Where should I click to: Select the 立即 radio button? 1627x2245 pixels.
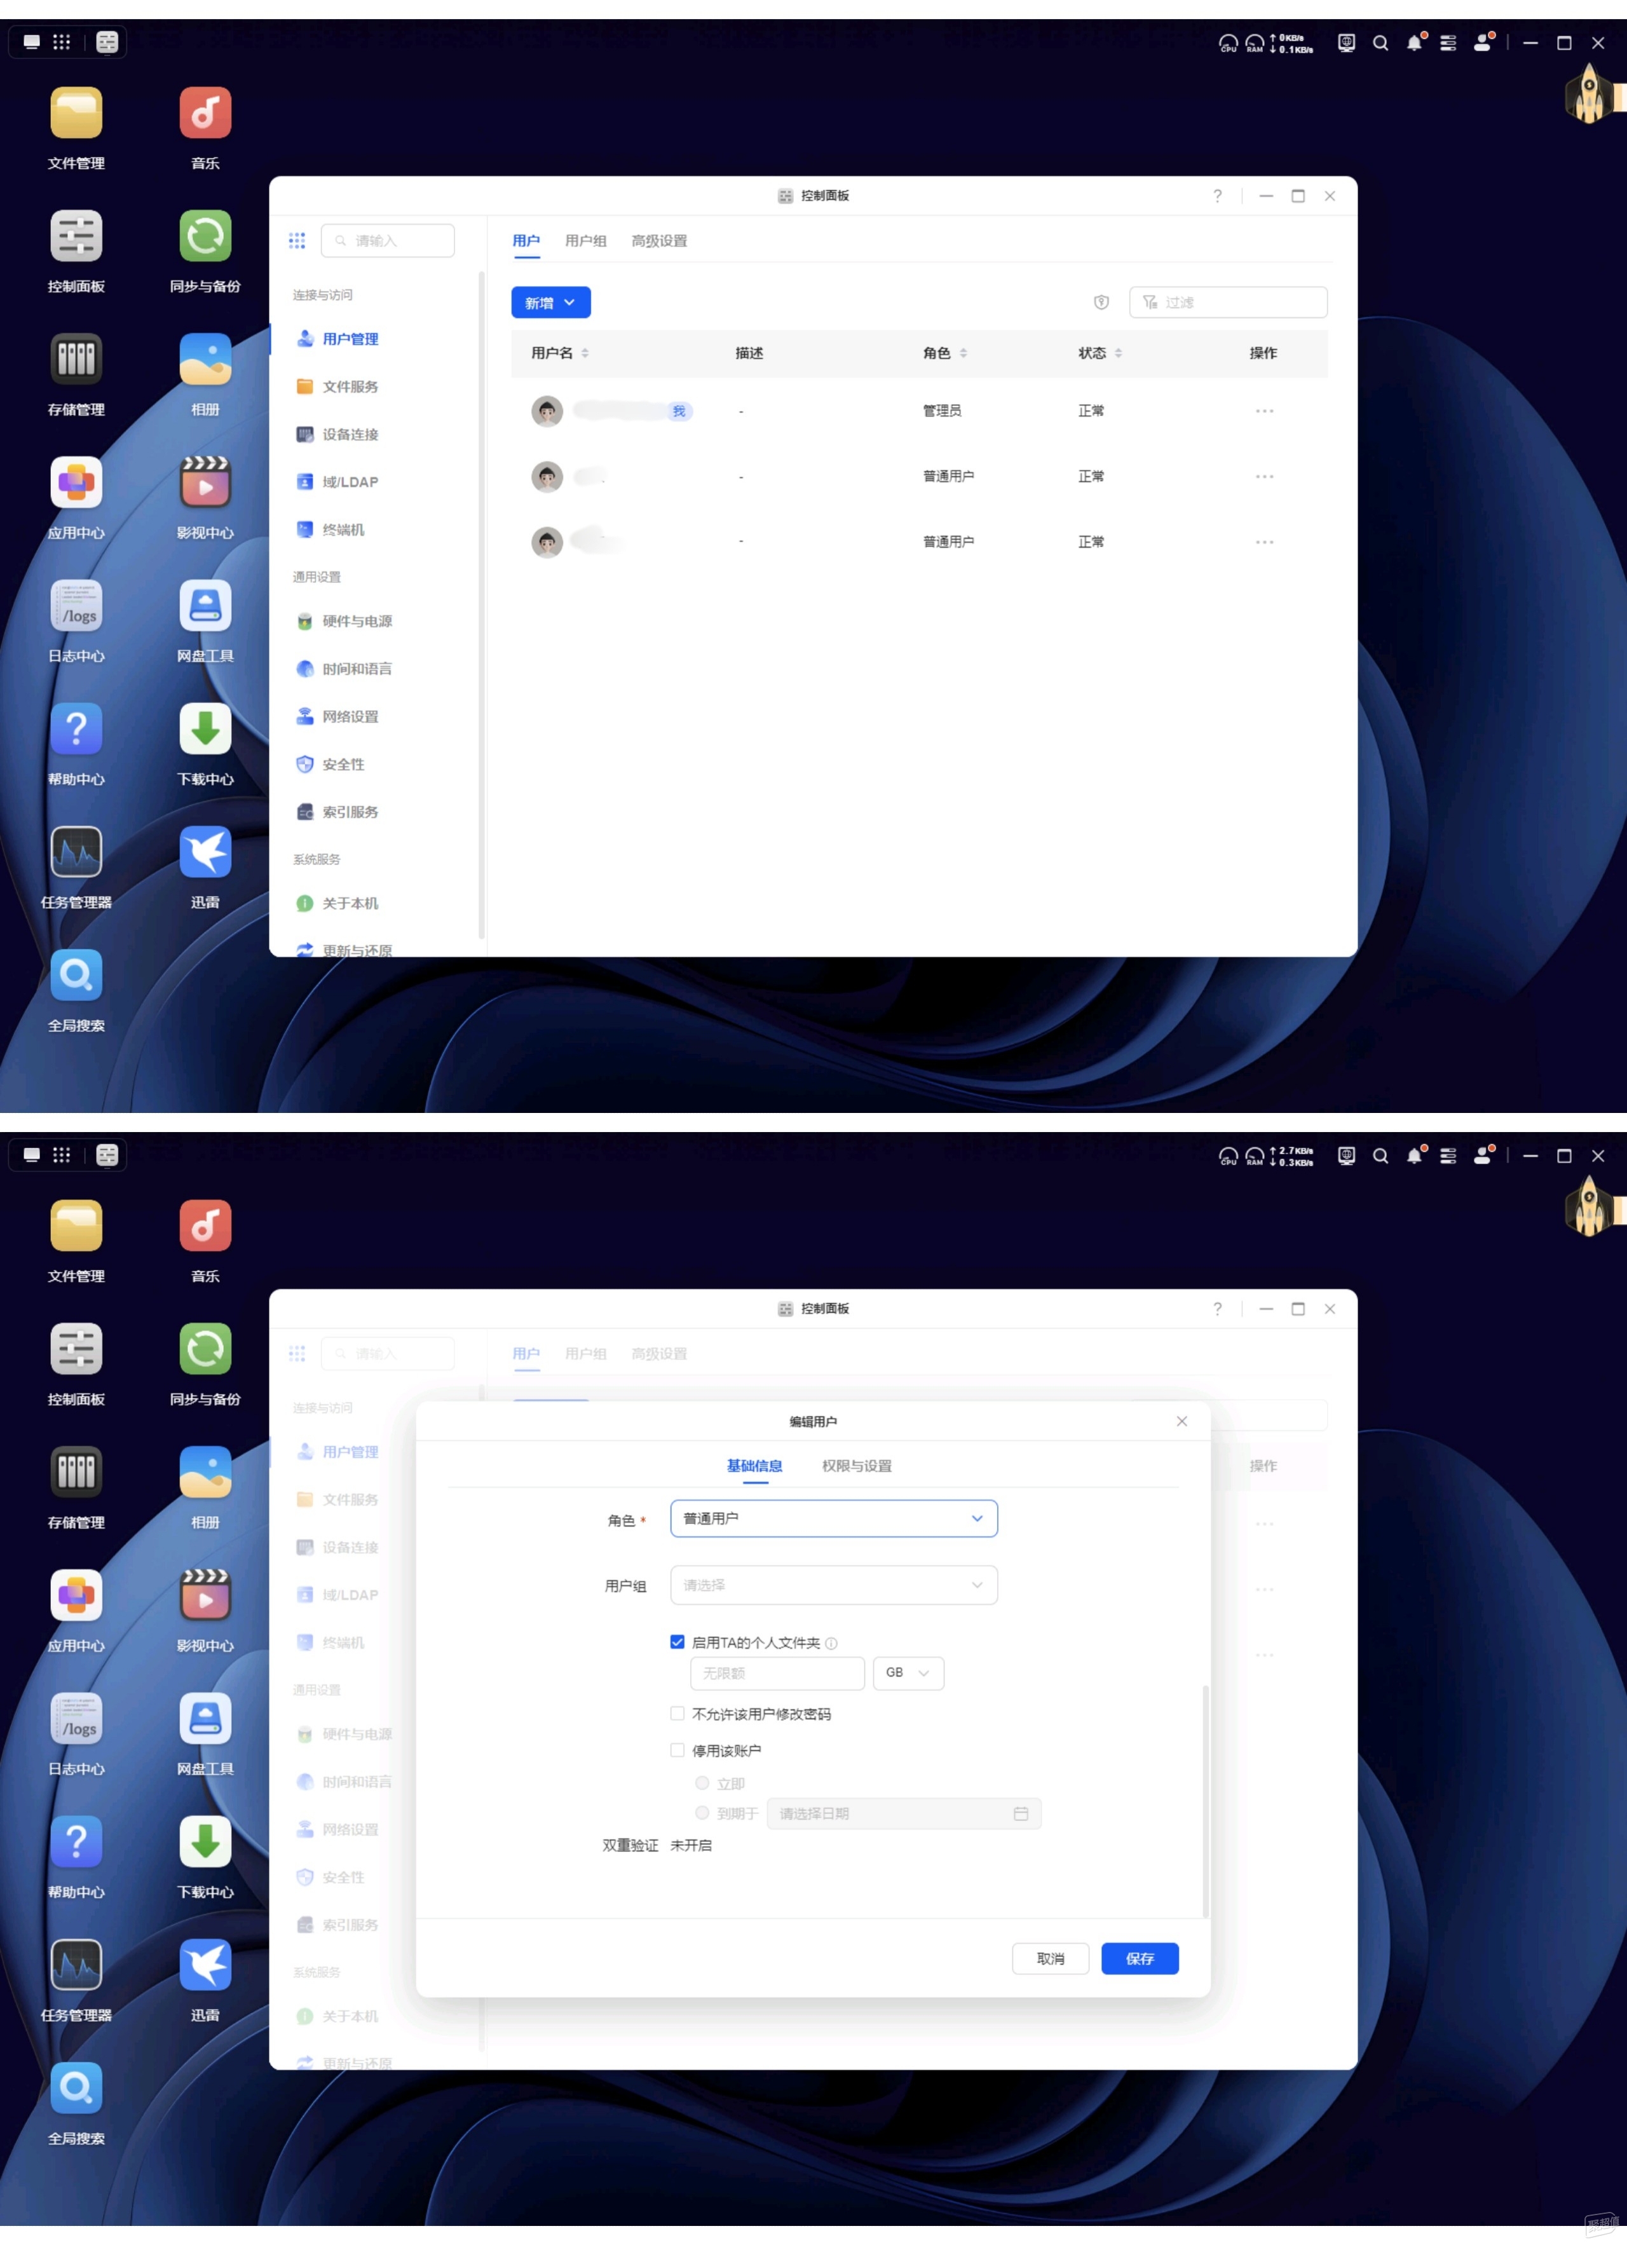point(703,1783)
